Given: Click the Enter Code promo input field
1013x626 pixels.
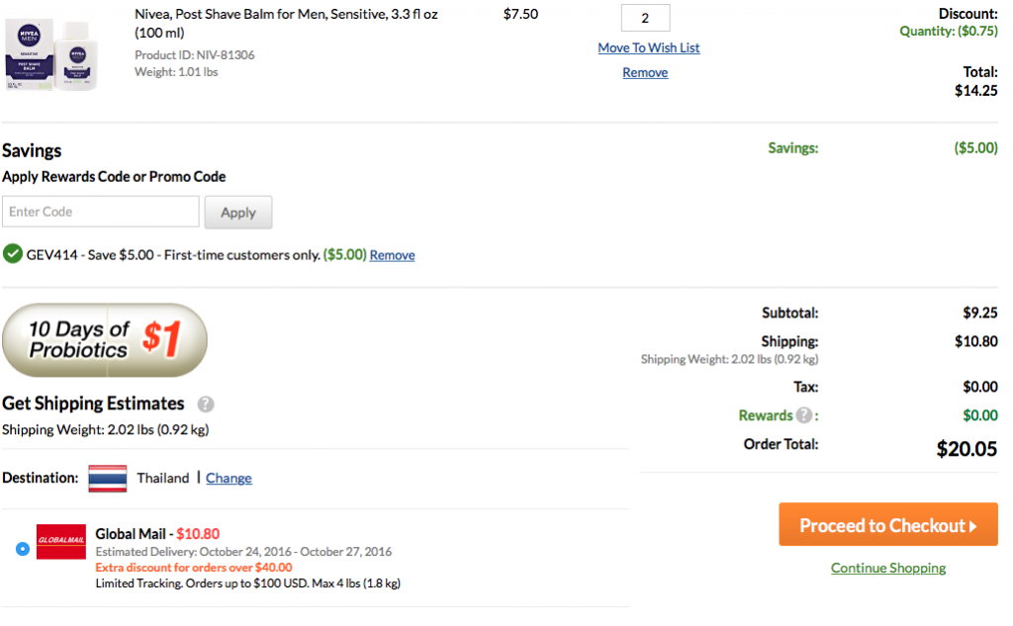Looking at the screenshot, I should (x=101, y=212).
